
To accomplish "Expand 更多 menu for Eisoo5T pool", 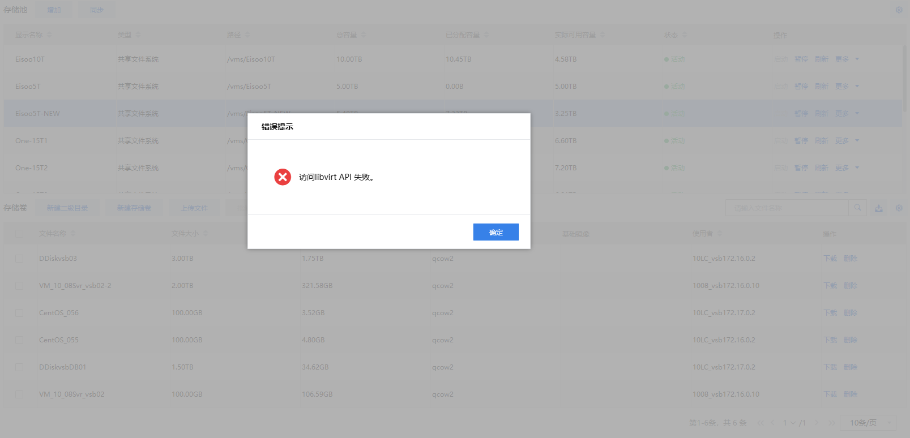I will (x=847, y=87).
